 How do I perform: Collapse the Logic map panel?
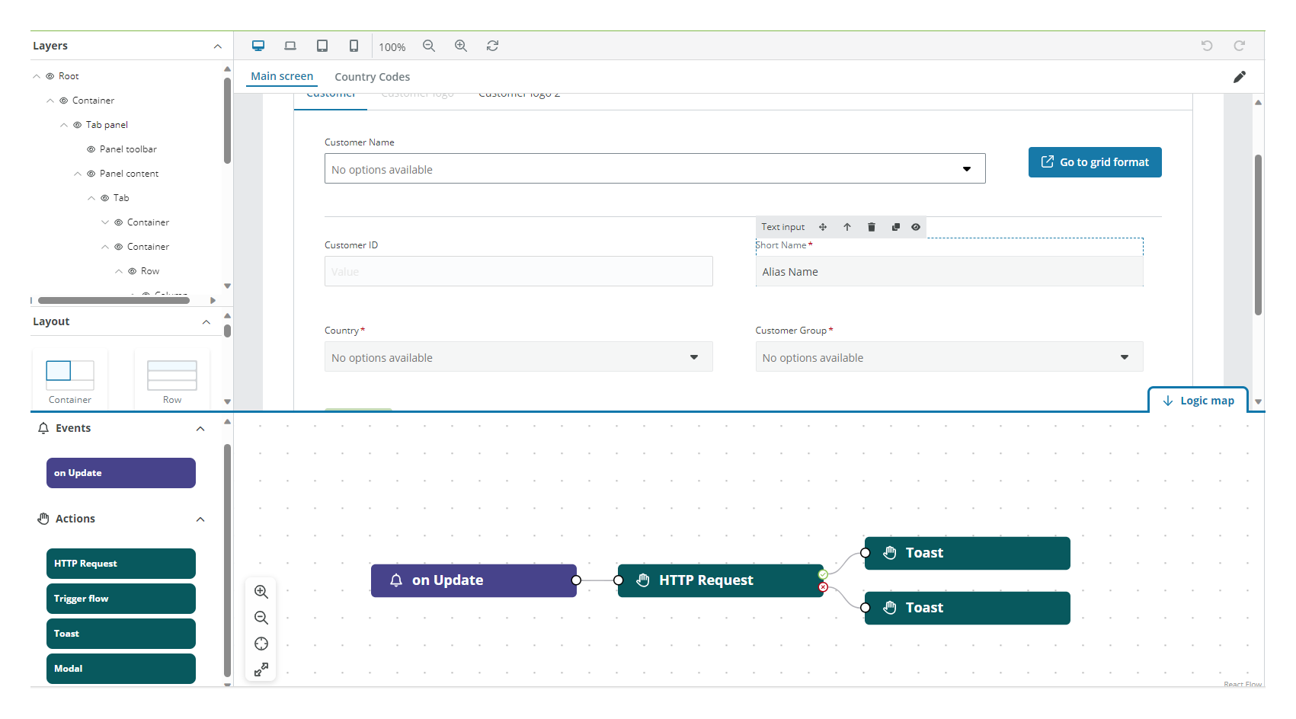pos(1198,401)
